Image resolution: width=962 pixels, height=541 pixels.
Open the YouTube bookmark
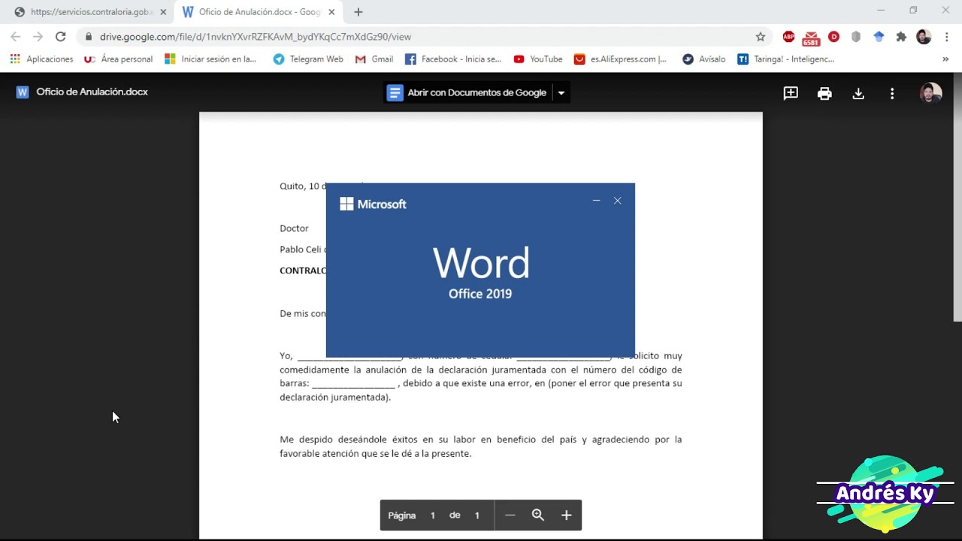point(538,59)
